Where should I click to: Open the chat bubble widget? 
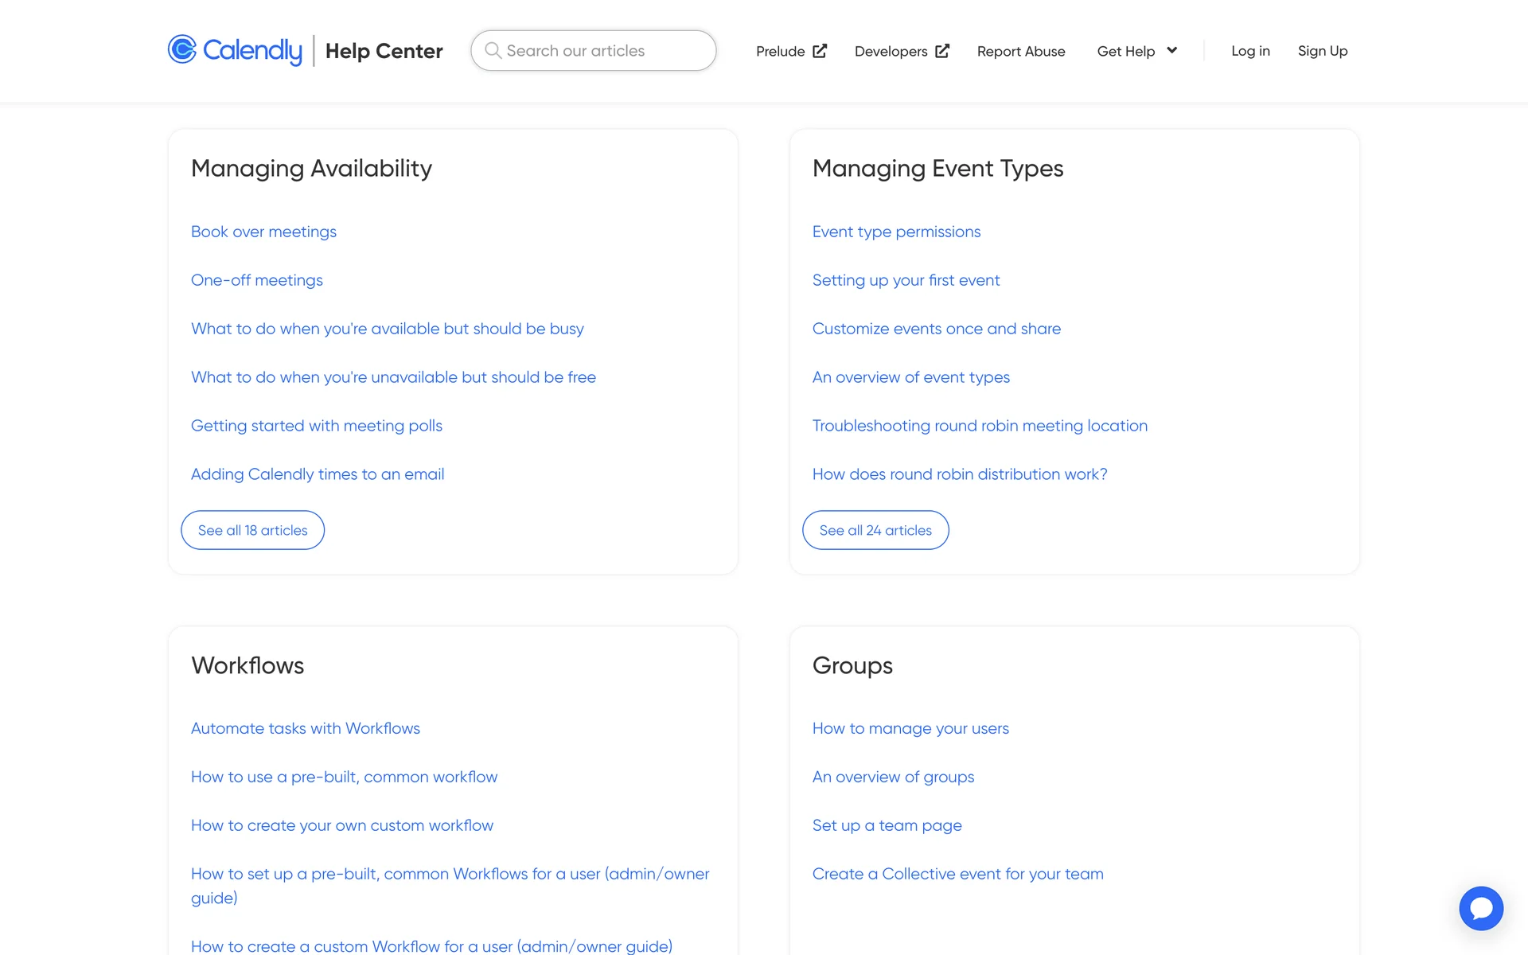click(1480, 908)
